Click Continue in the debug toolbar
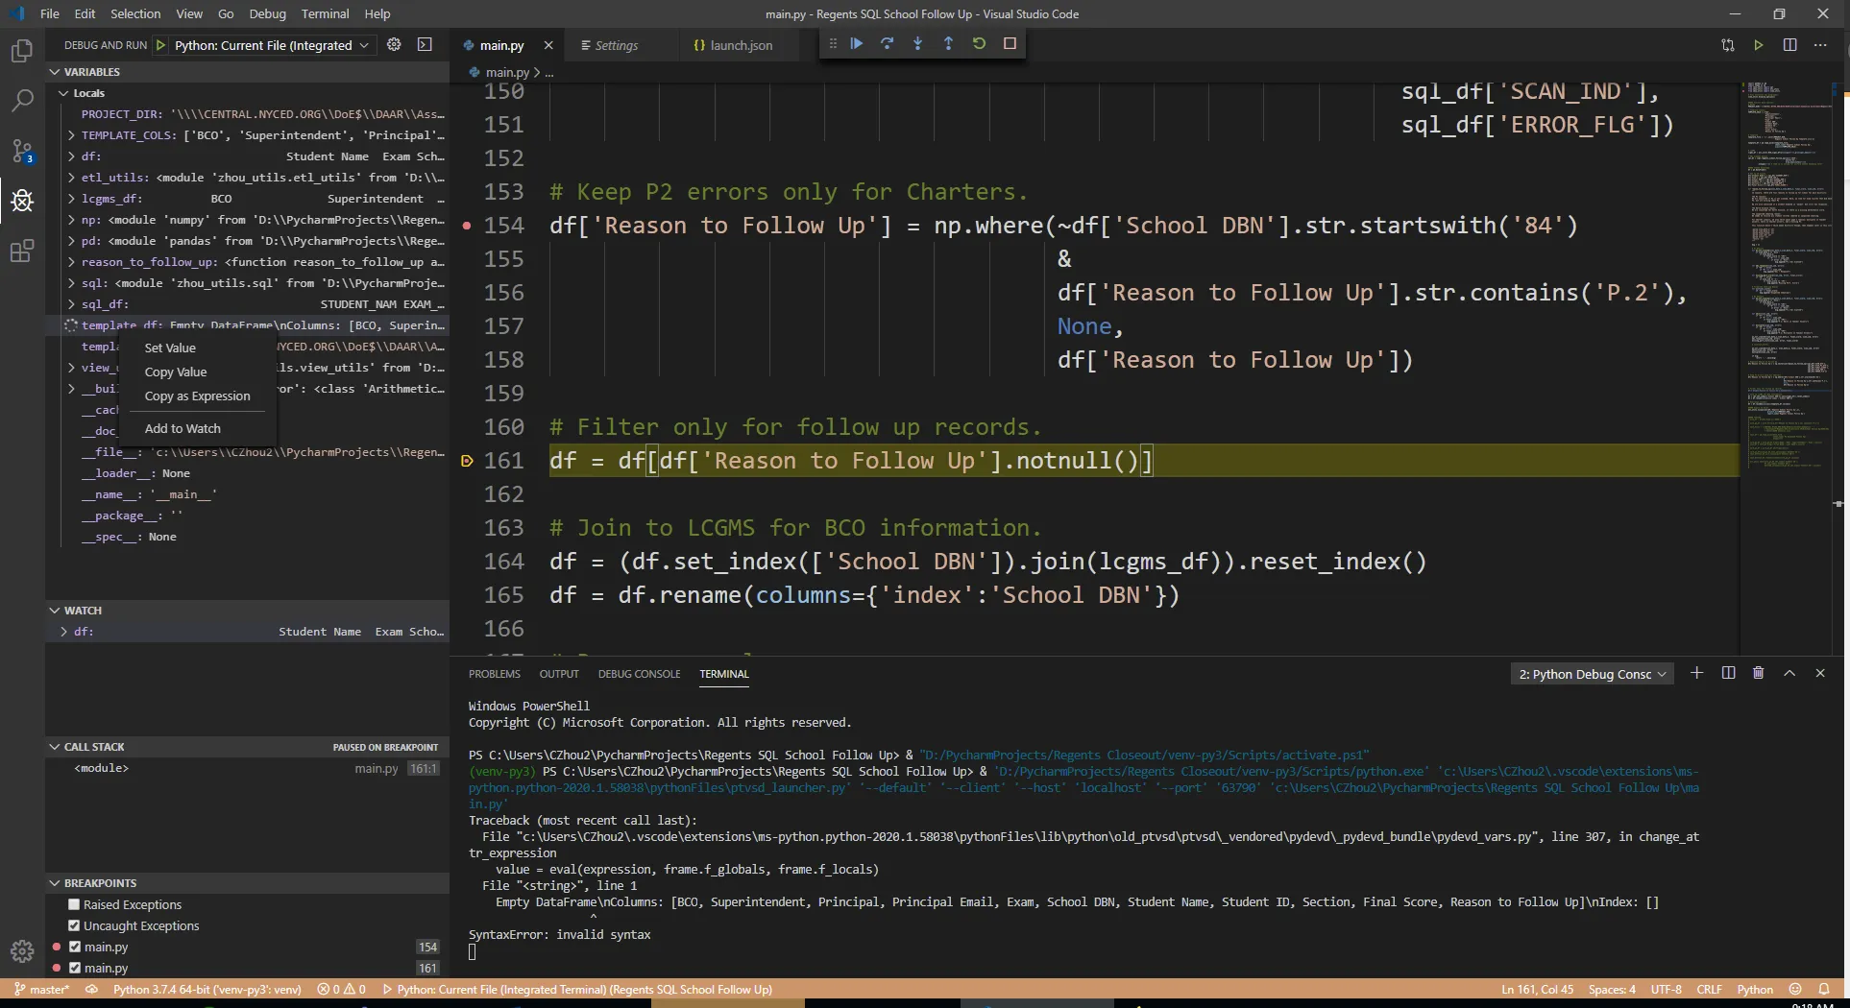 click(x=856, y=43)
